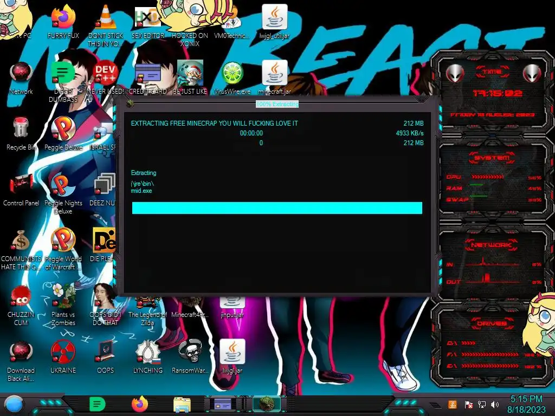Click the EXTRACTING FREE MINECRAP heading text
This screenshot has height=416, width=555.
click(215, 123)
